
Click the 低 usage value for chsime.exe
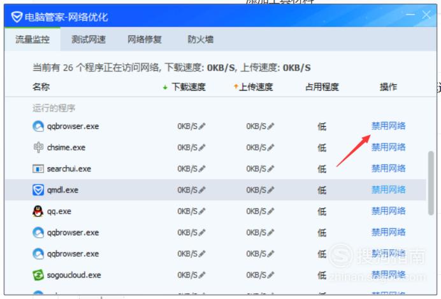click(x=322, y=148)
